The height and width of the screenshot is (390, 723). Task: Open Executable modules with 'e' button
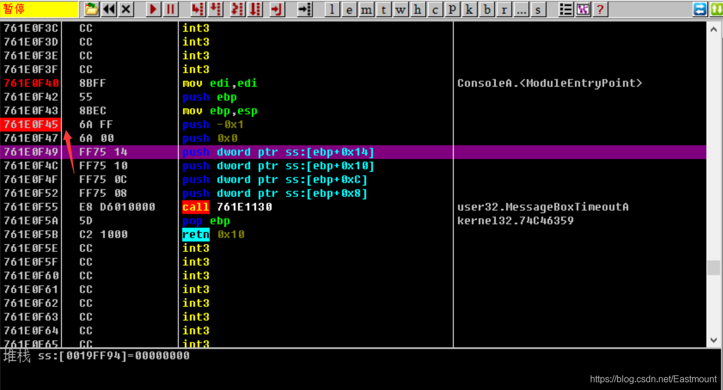(349, 10)
